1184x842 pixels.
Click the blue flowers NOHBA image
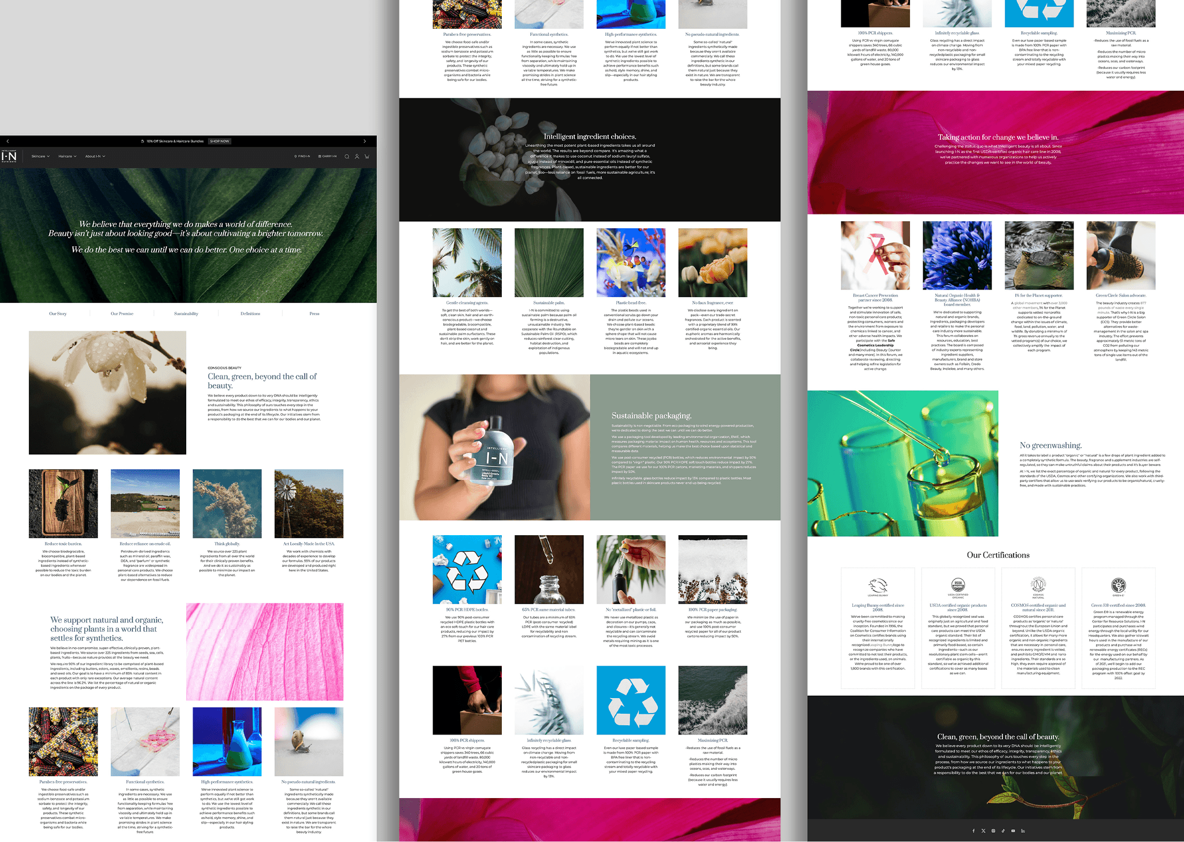tap(957, 255)
